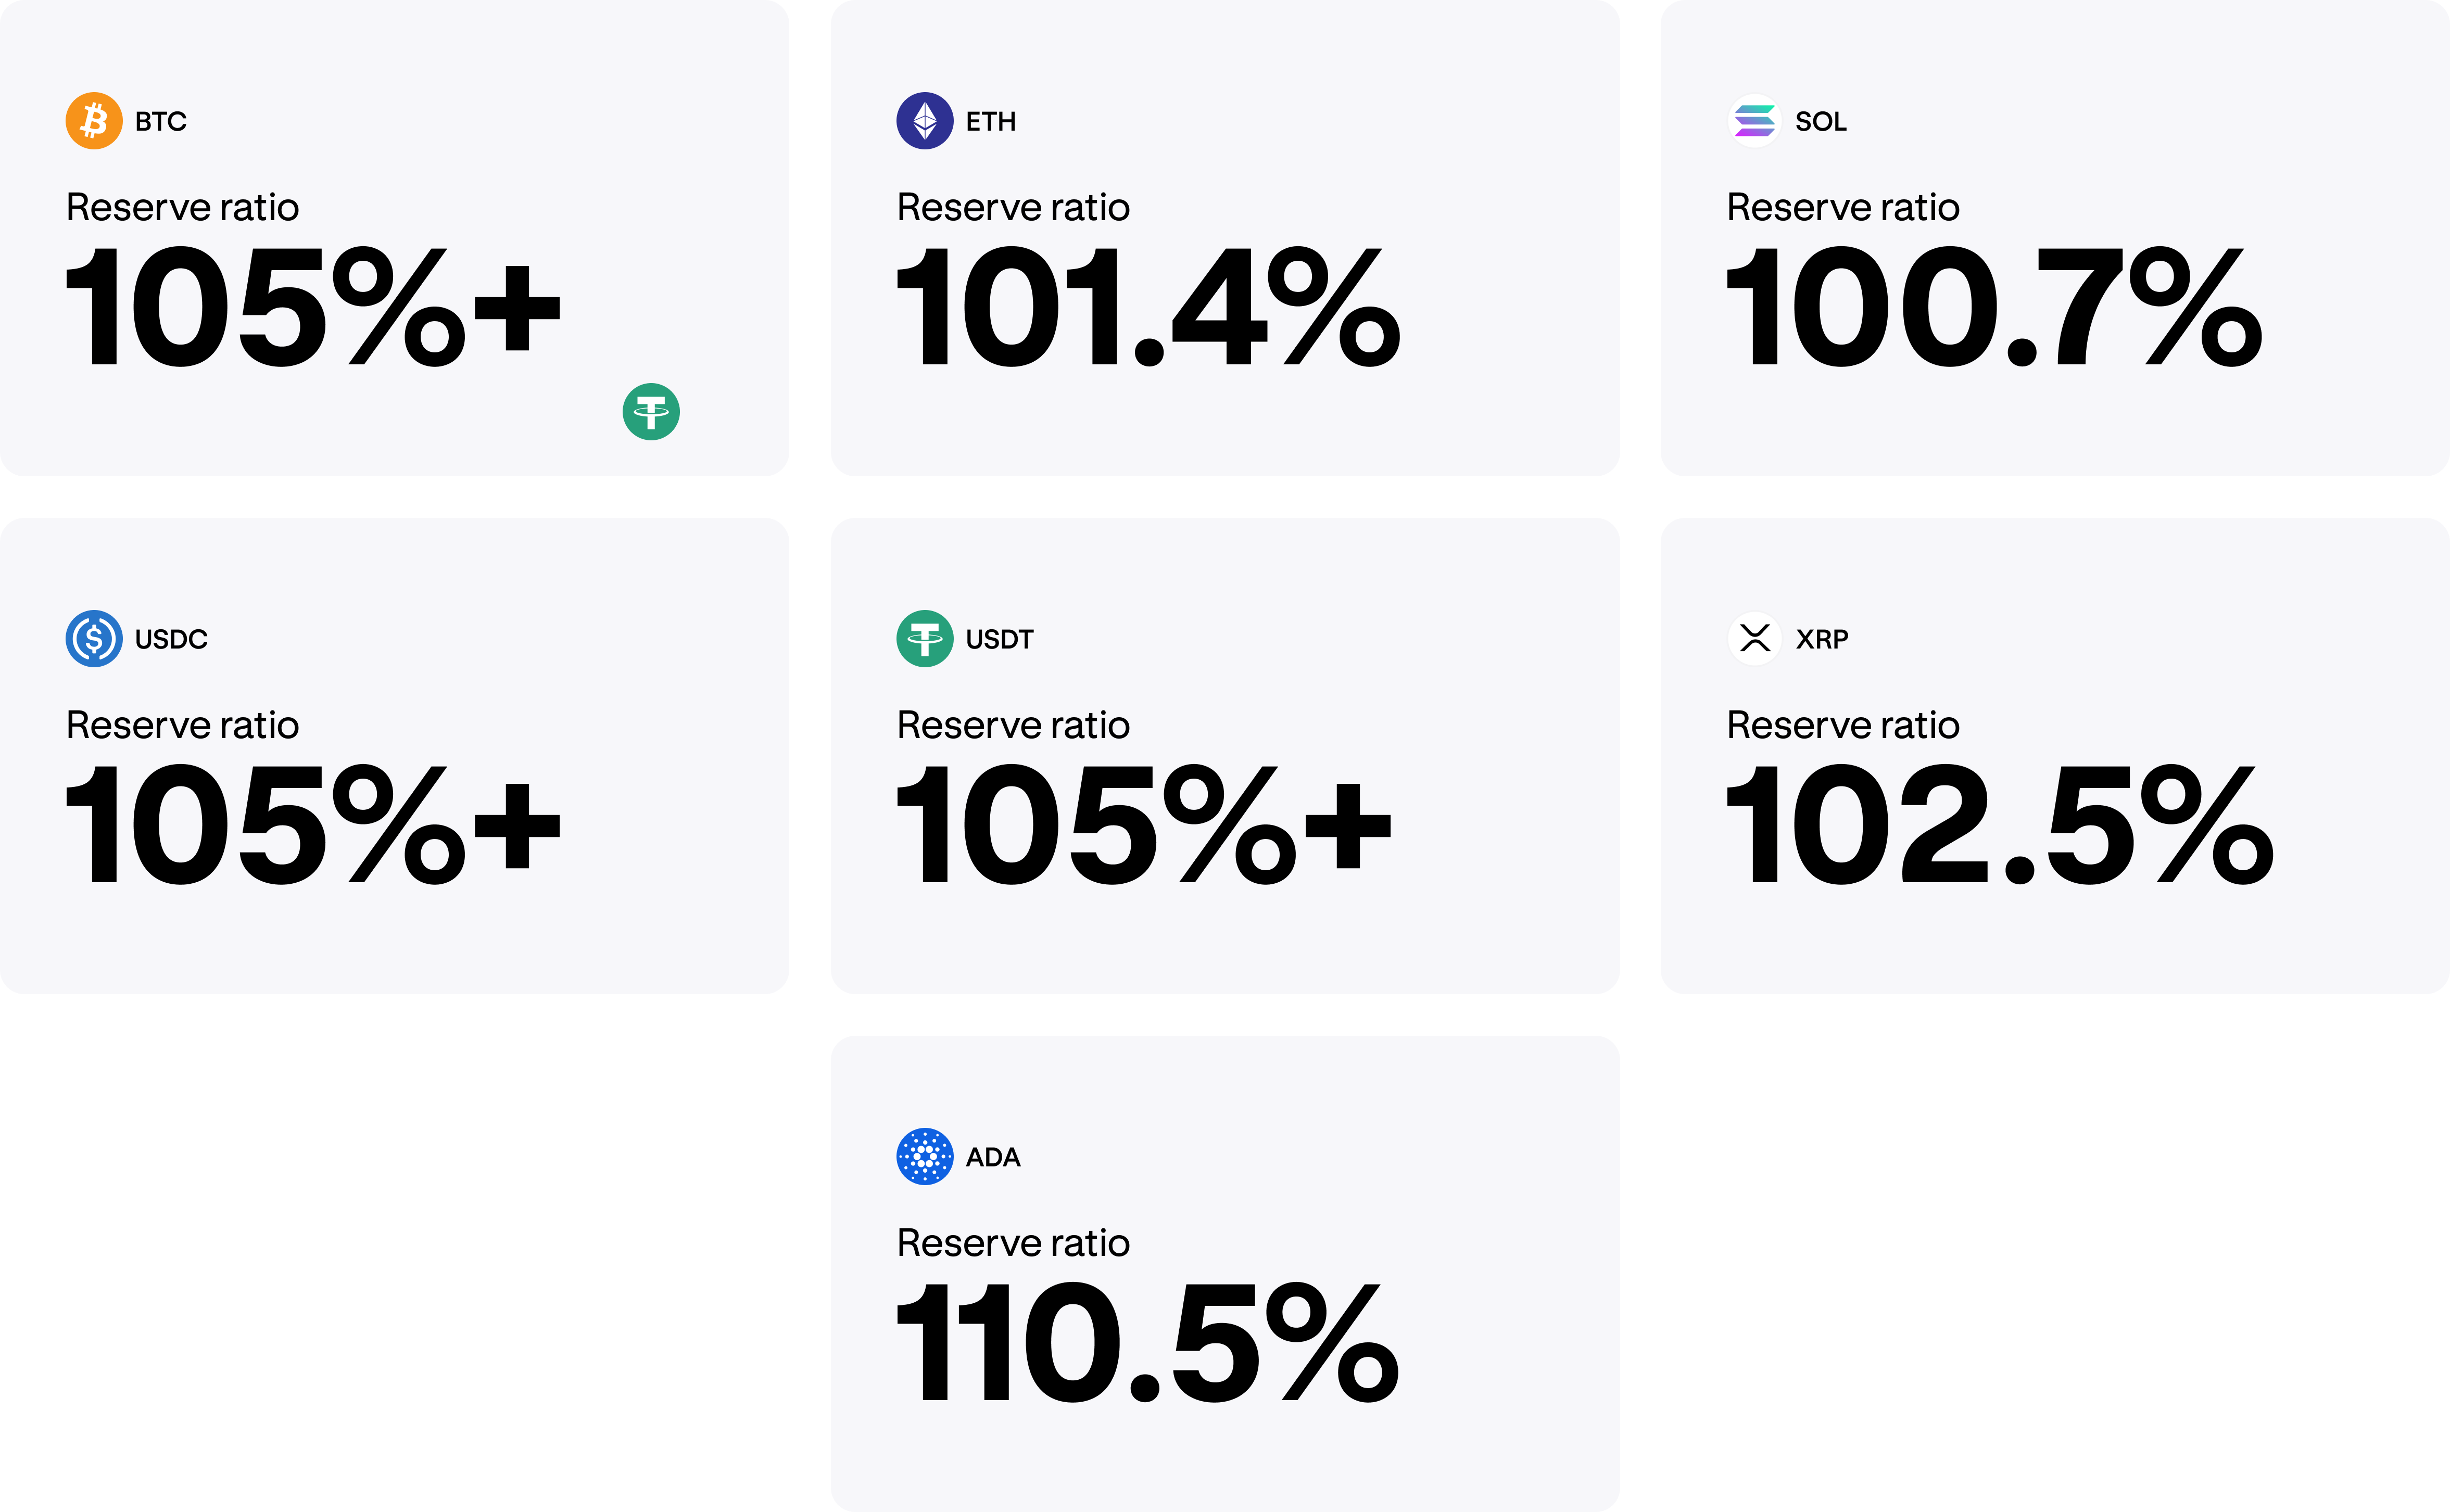The height and width of the screenshot is (1512, 2450).
Task: Click the 105%+ value in USDC card
Action: click(x=312, y=825)
